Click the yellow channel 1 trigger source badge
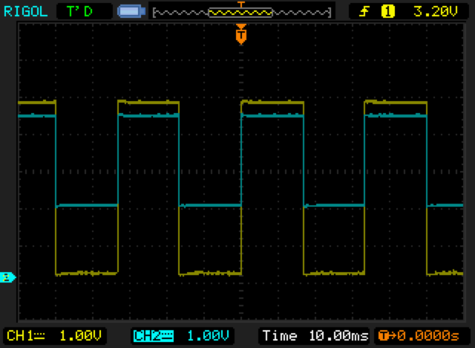This screenshot has height=348, width=475. [387, 12]
